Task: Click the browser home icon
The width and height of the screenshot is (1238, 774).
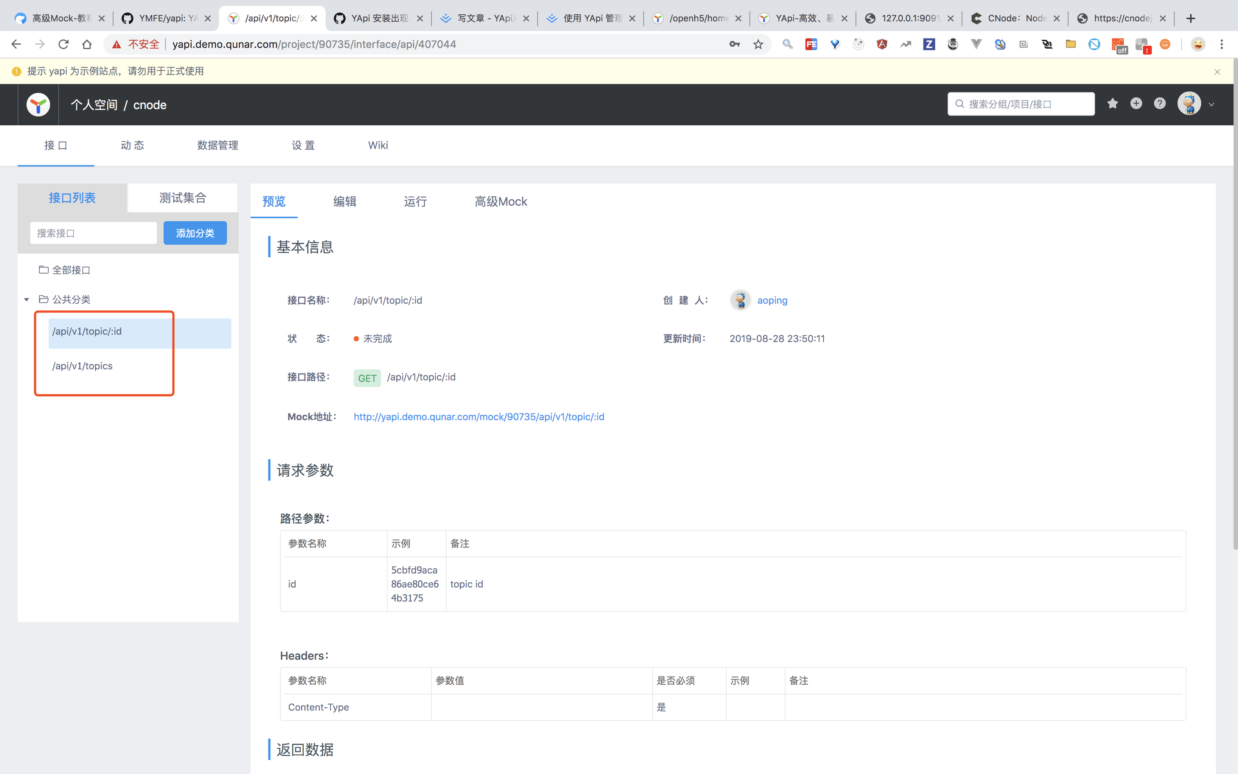Action: tap(87, 44)
